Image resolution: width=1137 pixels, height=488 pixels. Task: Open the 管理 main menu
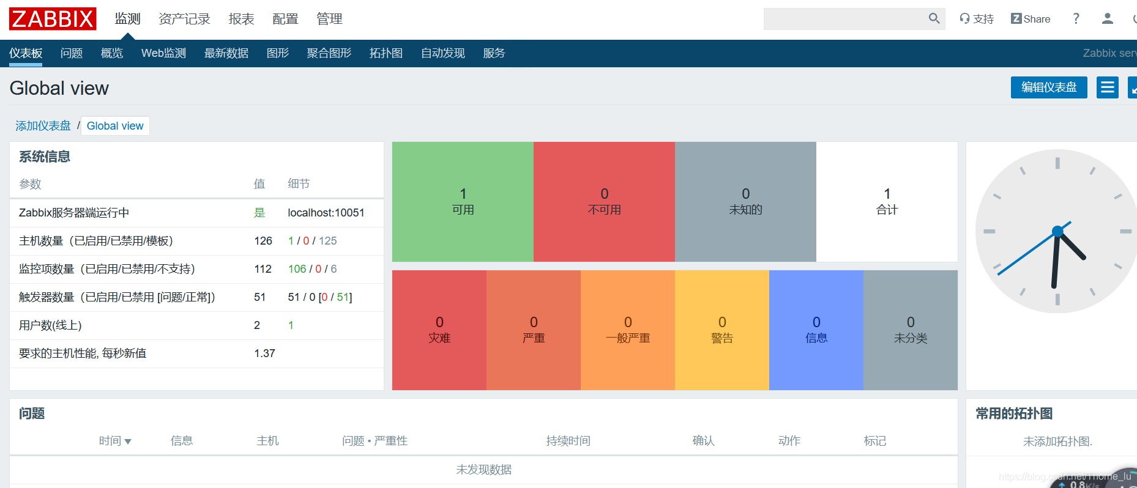pos(329,19)
